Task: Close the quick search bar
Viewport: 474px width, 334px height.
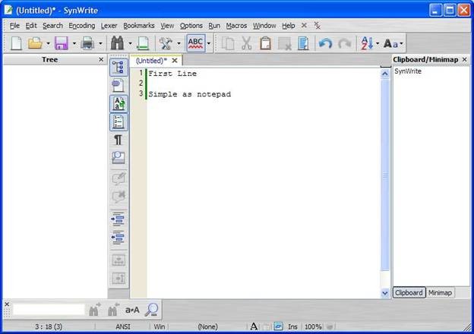Action: coord(7,304)
